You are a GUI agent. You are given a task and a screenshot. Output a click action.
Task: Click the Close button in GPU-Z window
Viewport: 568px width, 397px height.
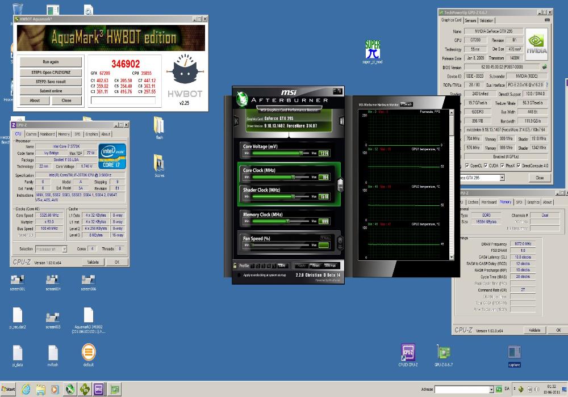click(540, 178)
